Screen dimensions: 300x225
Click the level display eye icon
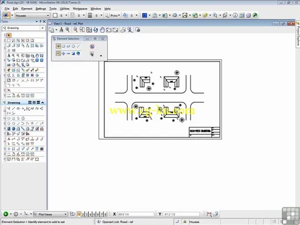click(x=6, y=15)
